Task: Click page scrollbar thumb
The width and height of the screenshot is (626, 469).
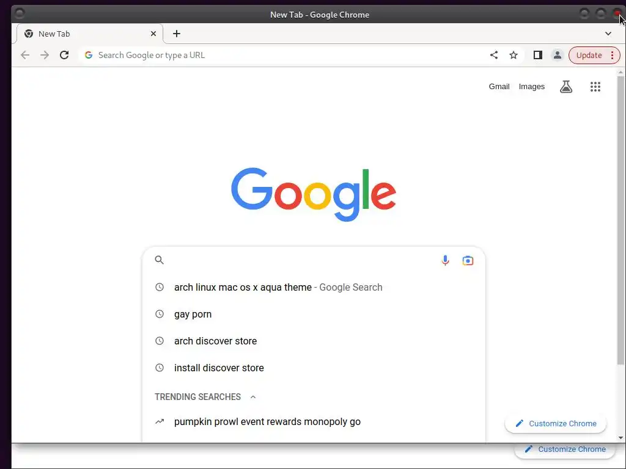Action: pyautogui.click(x=620, y=220)
